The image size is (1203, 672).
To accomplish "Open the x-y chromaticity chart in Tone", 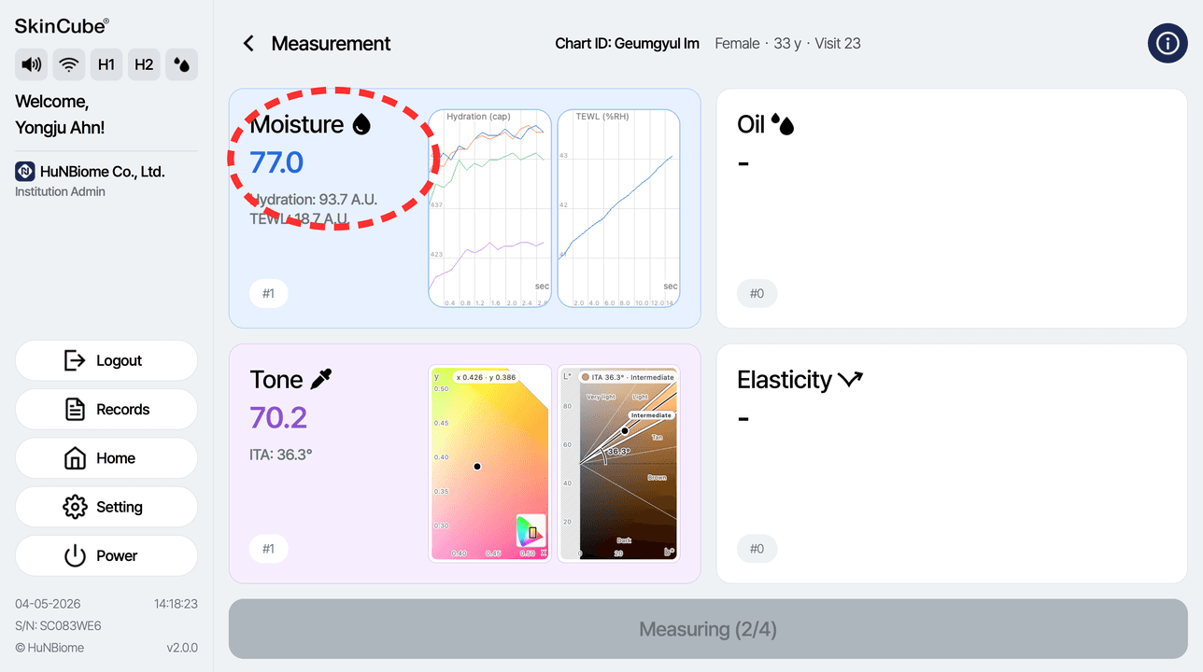I will tap(489, 464).
